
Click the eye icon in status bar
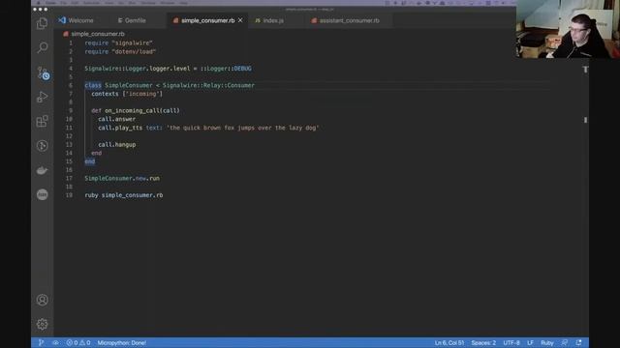55,342
